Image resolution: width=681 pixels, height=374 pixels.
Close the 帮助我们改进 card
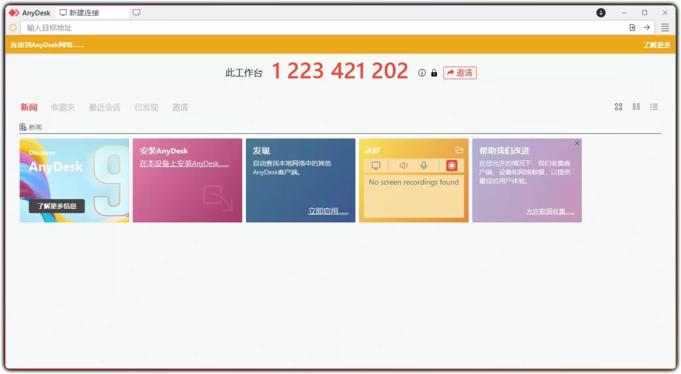tap(577, 143)
